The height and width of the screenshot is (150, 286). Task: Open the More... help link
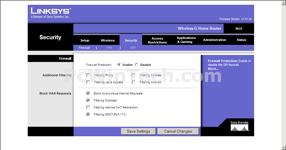pyautogui.click(x=213, y=69)
